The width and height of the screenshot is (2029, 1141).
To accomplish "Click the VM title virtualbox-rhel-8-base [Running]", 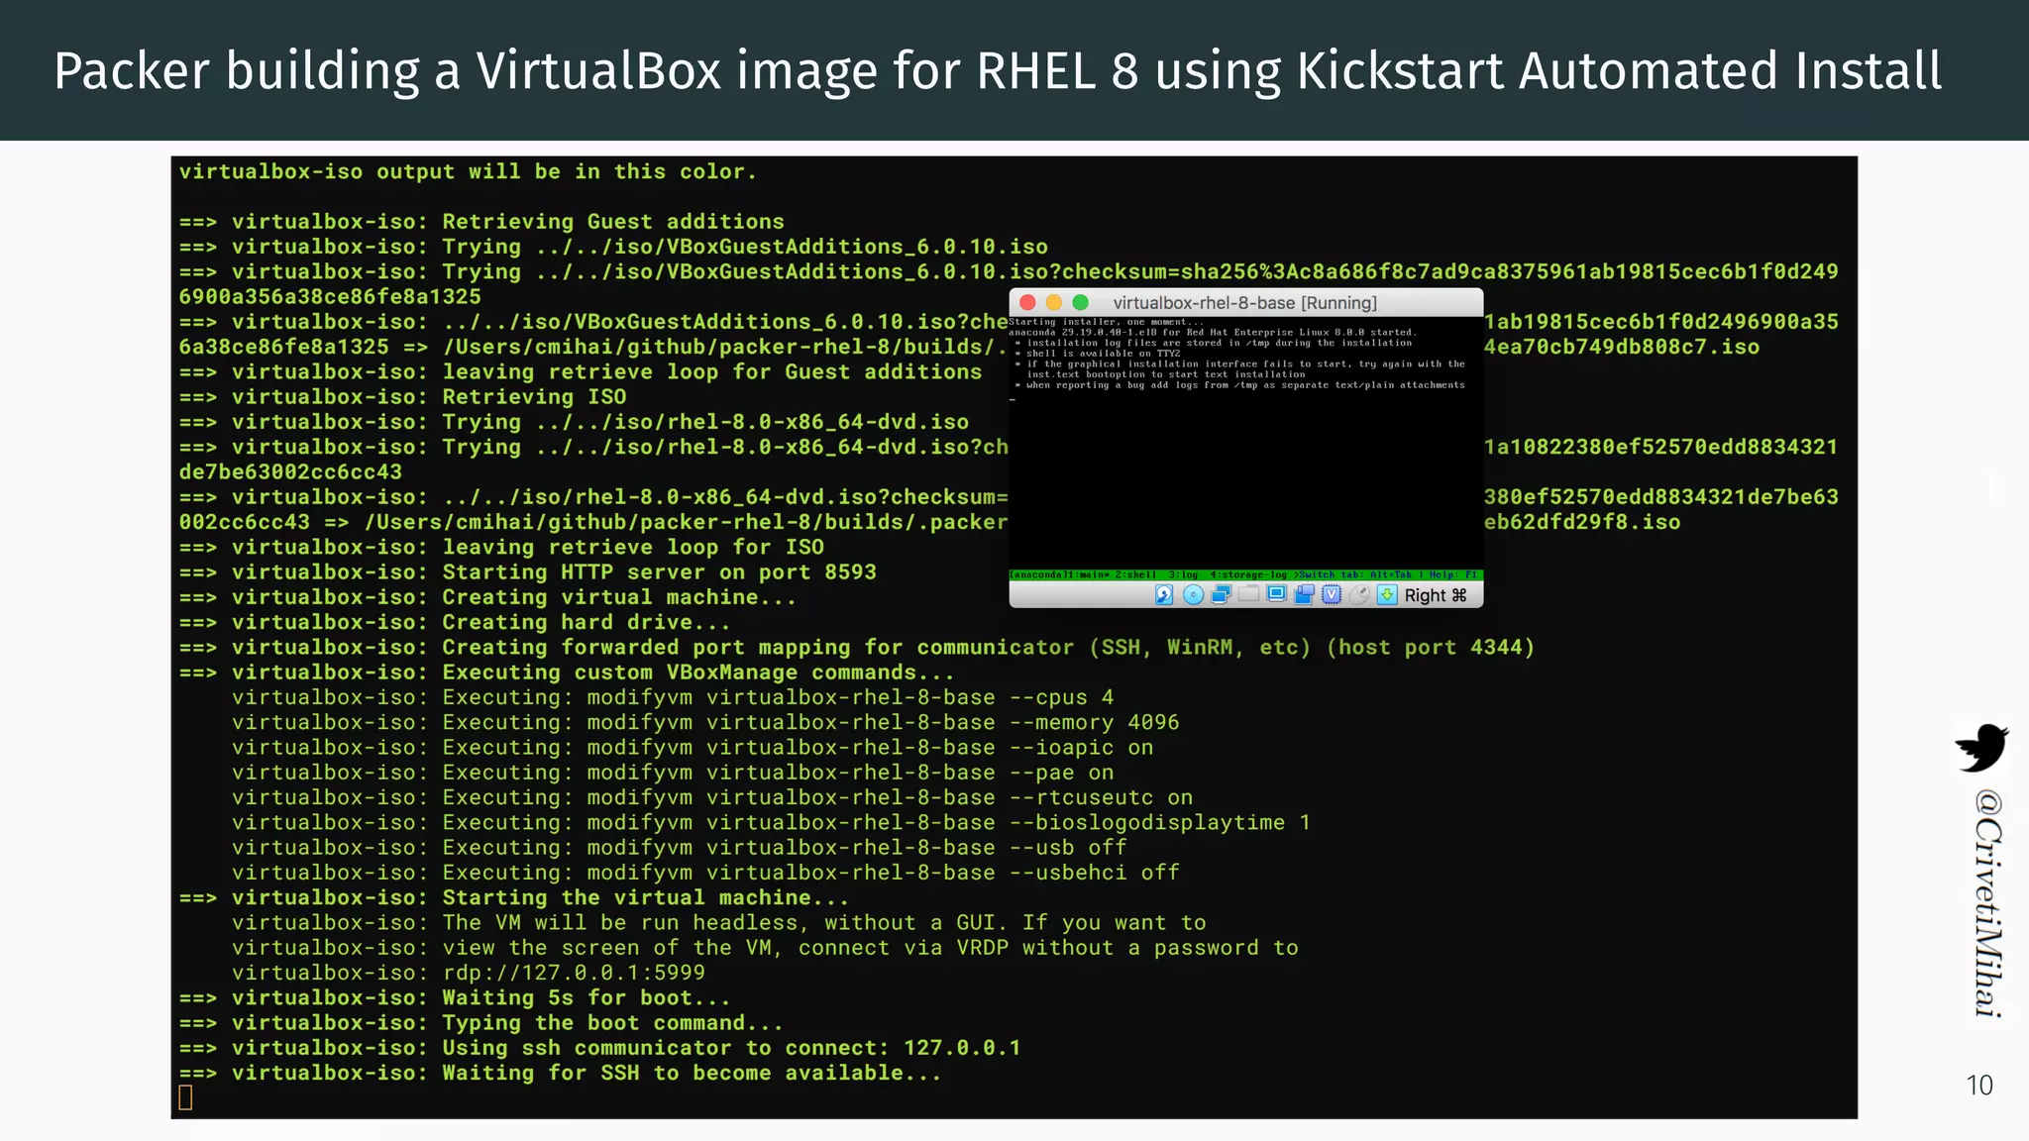I will (1244, 303).
